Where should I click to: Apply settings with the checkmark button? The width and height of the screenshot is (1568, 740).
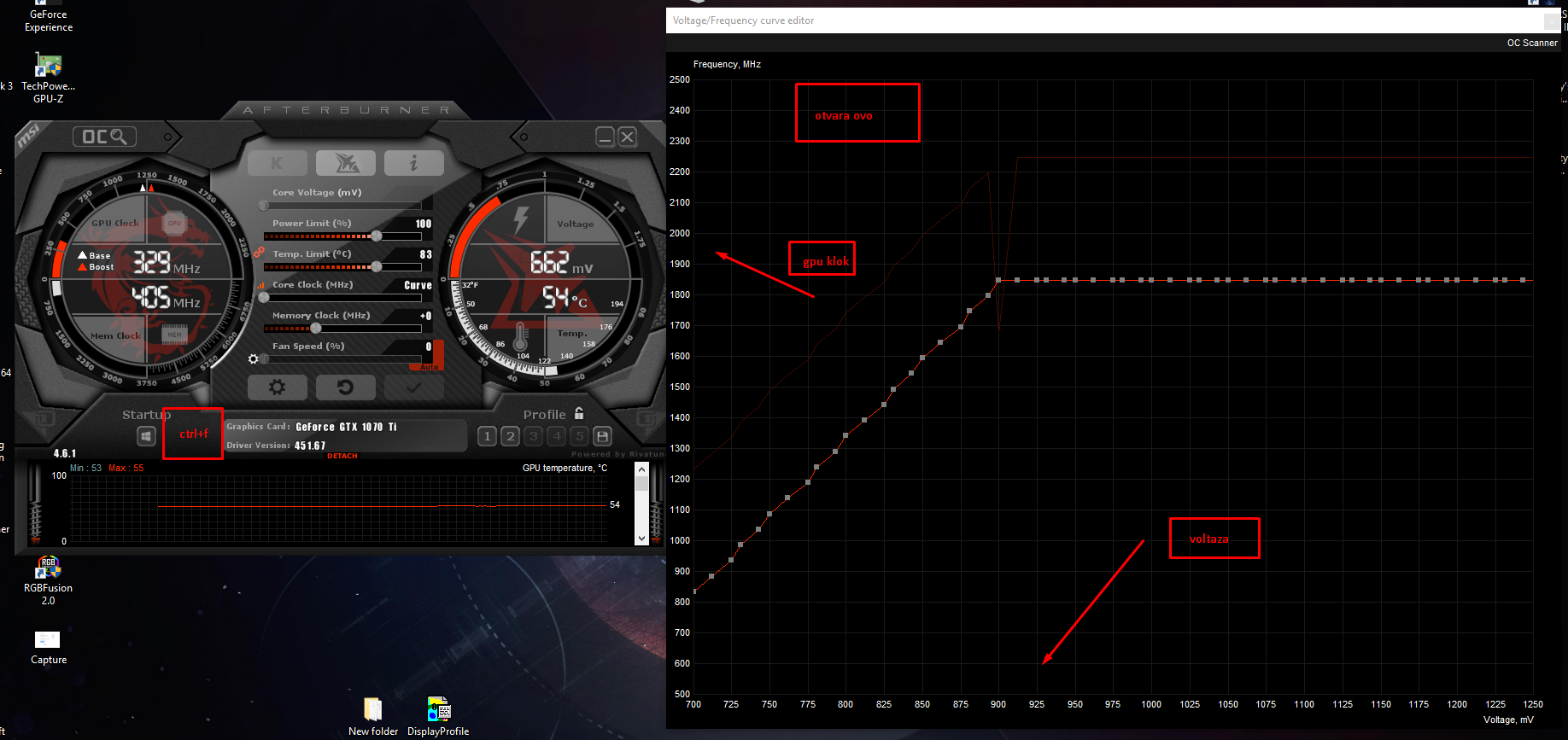point(413,387)
